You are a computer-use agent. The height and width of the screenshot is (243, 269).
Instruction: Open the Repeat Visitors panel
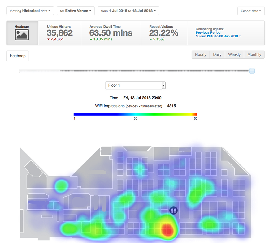tap(163, 33)
